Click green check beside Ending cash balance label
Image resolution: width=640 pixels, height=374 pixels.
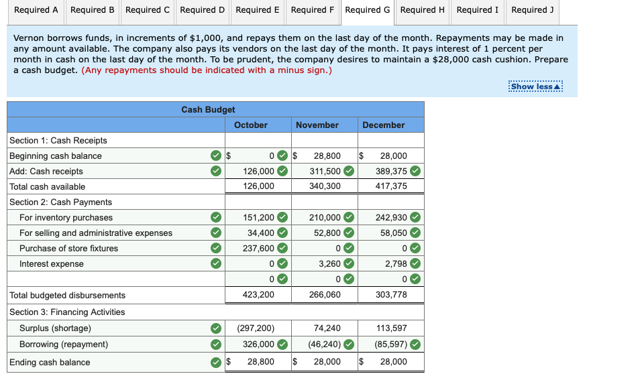[216, 362]
